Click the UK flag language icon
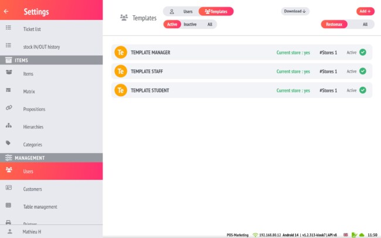 (x=345, y=235)
